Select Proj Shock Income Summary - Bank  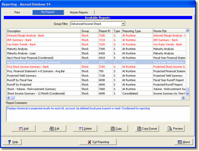[x=96, y=67]
